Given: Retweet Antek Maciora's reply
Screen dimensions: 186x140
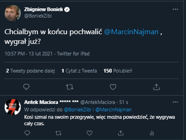Looking at the screenshot, I should click(58, 133).
